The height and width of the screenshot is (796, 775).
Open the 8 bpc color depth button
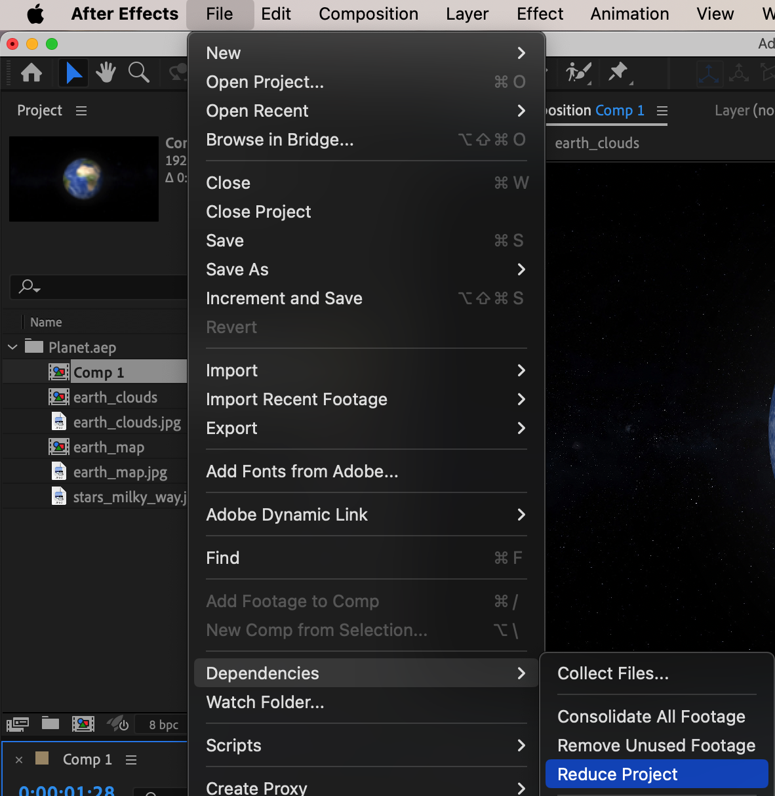pyautogui.click(x=163, y=725)
